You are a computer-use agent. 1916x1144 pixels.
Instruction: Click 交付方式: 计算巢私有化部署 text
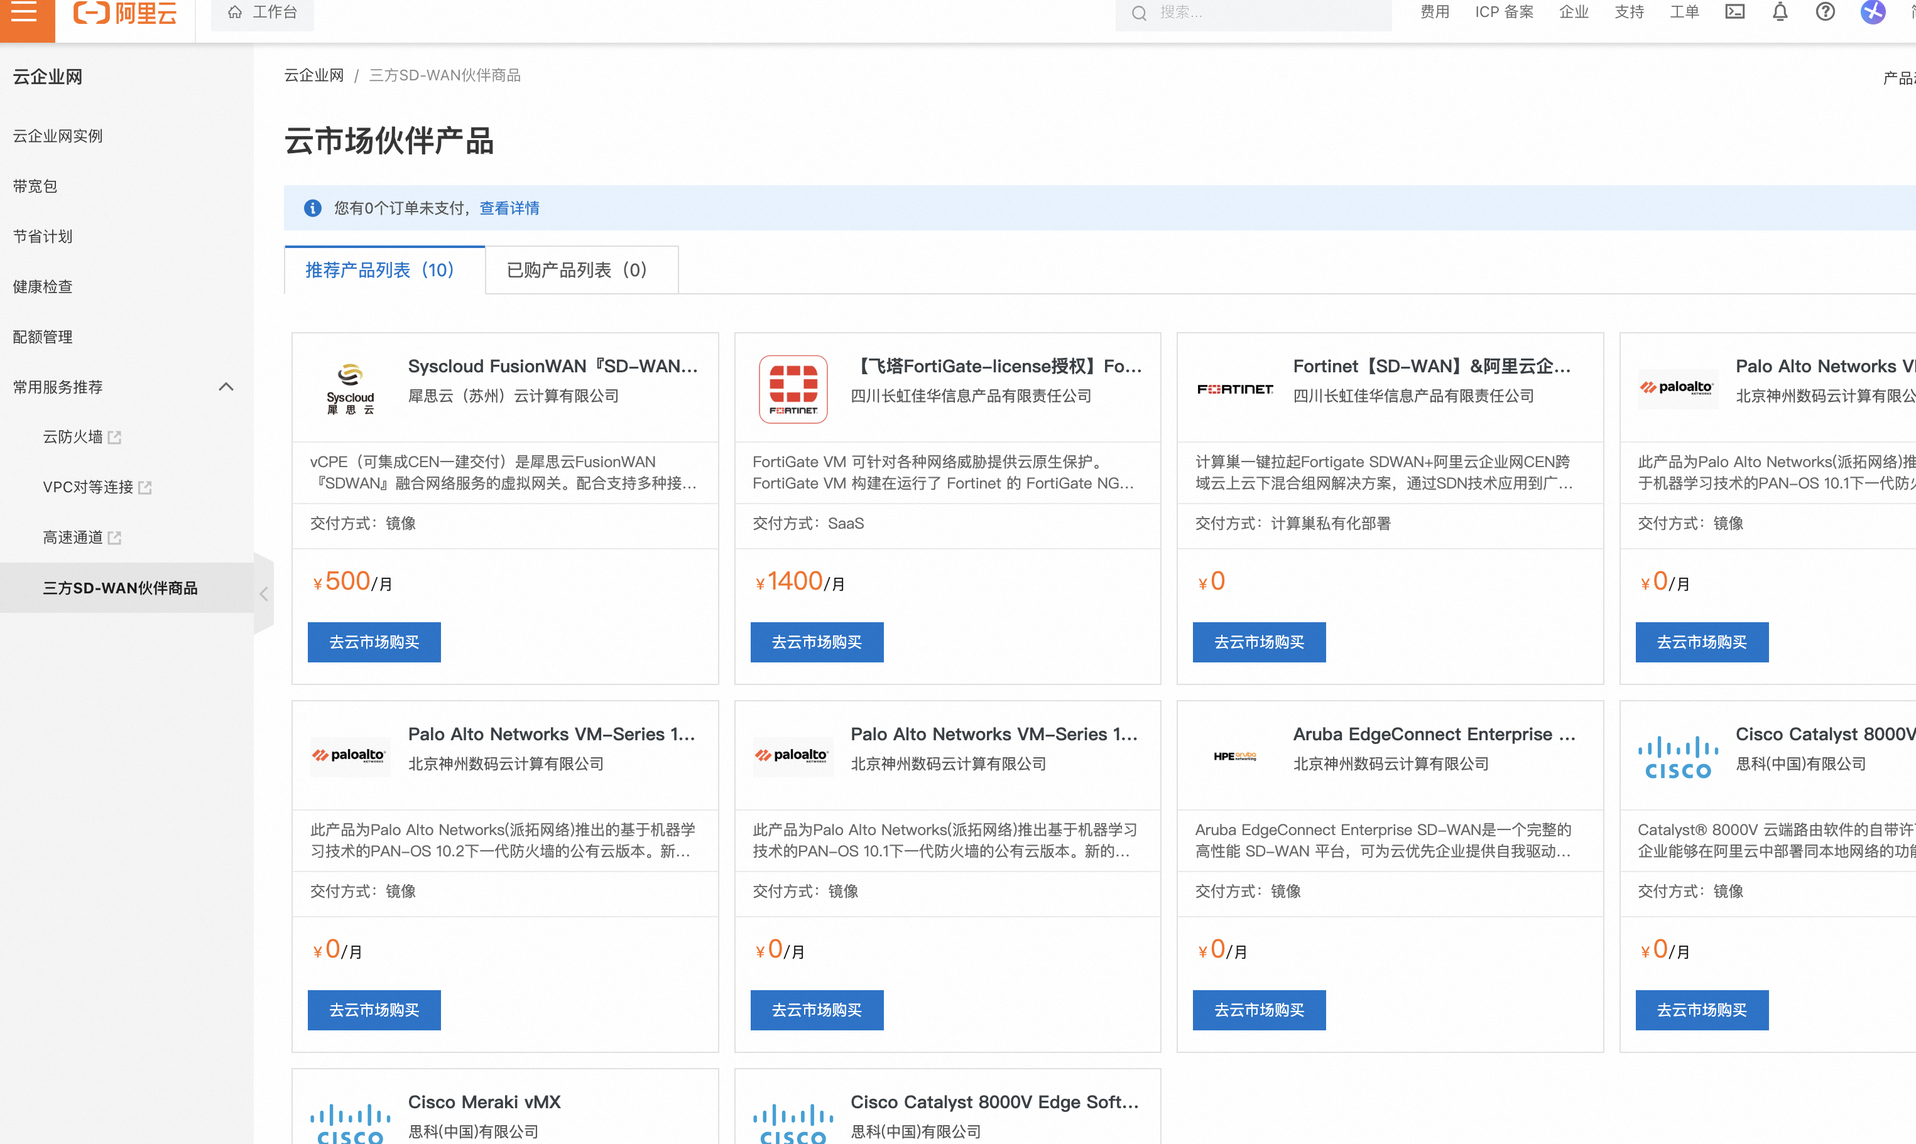[x=1293, y=524]
